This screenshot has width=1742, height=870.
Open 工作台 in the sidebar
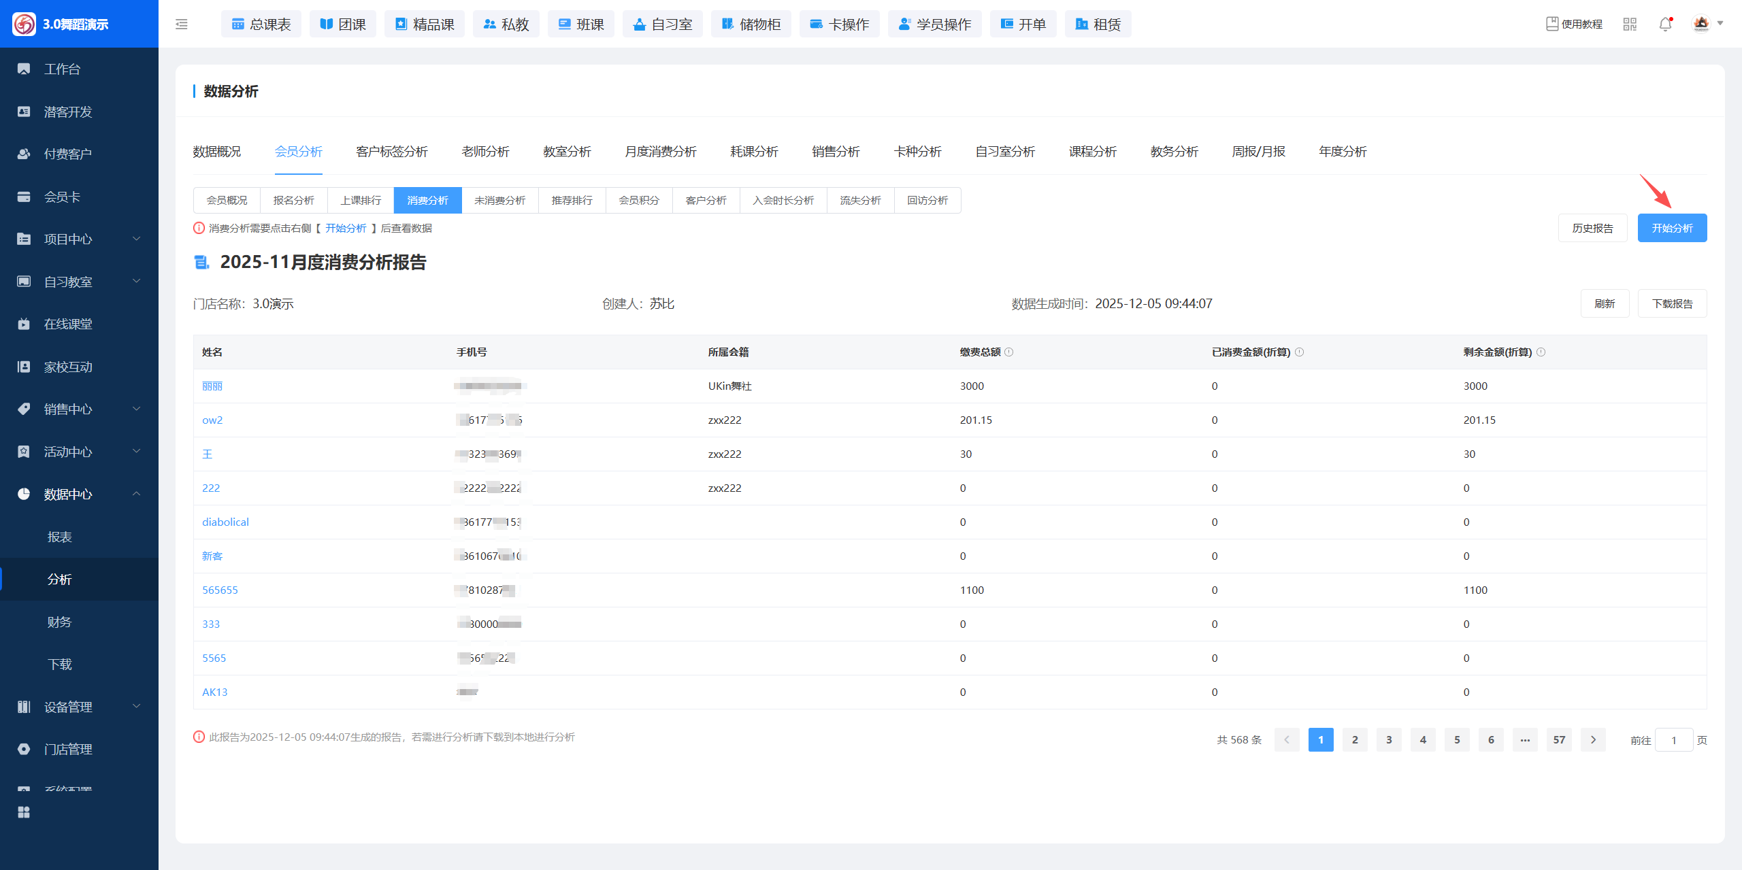(62, 69)
